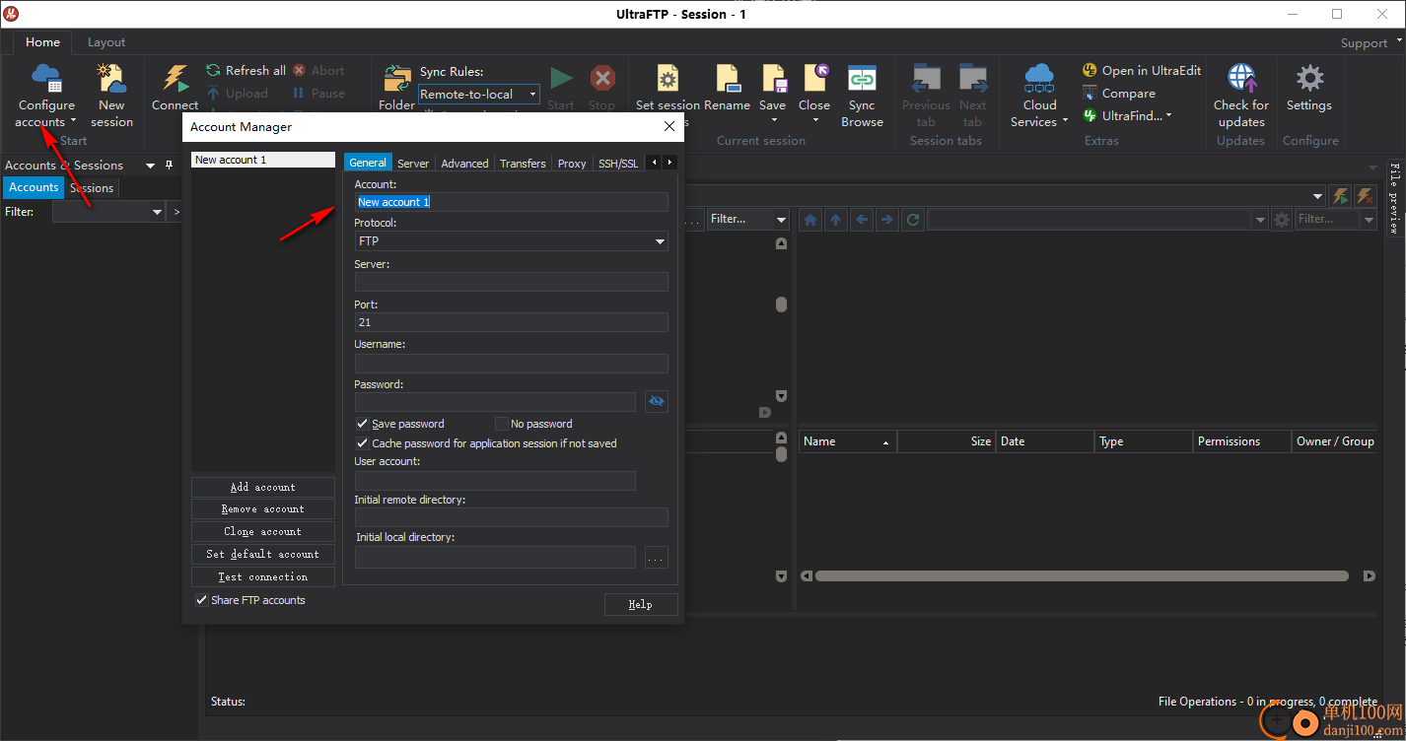Viewport: 1406px width, 741px height.
Task: Toggle Cache password for application session
Action: point(362,443)
